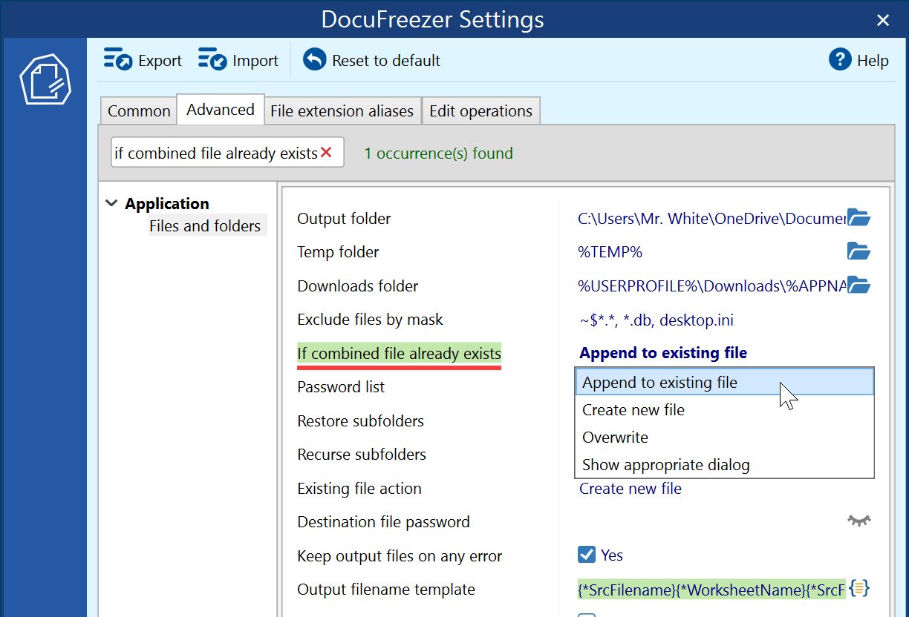
Task: Toggle the password visibility eye icon
Action: 858,520
